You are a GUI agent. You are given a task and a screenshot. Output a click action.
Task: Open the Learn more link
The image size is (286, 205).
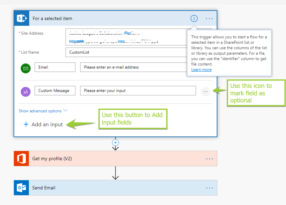[x=201, y=70]
